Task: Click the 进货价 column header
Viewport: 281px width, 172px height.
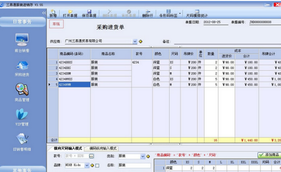Action: (x=227, y=56)
